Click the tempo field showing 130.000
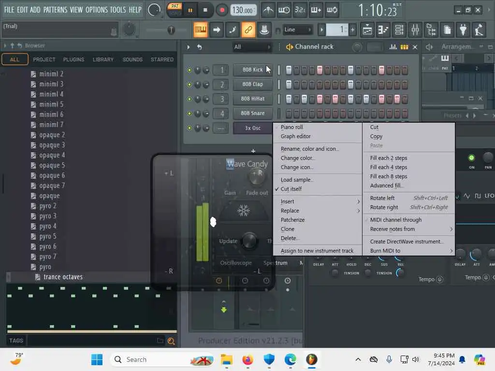The image size is (495, 371). (x=243, y=11)
